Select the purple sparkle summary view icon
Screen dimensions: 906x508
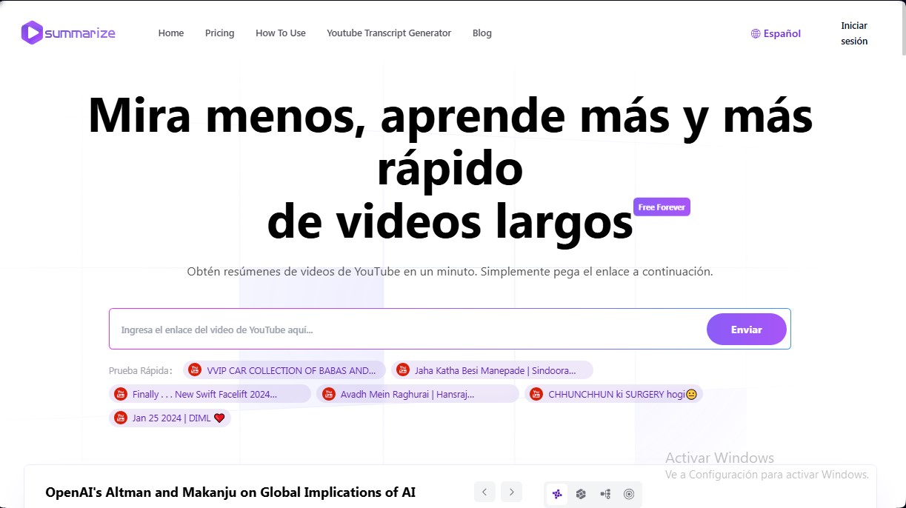[x=557, y=494]
